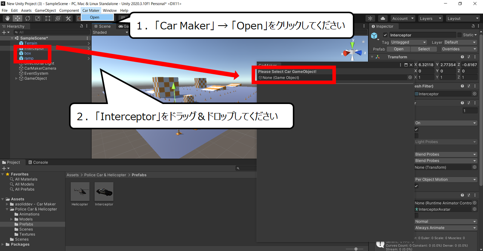Select the Transform tool
This screenshot has width=483, height=251.
58,18
